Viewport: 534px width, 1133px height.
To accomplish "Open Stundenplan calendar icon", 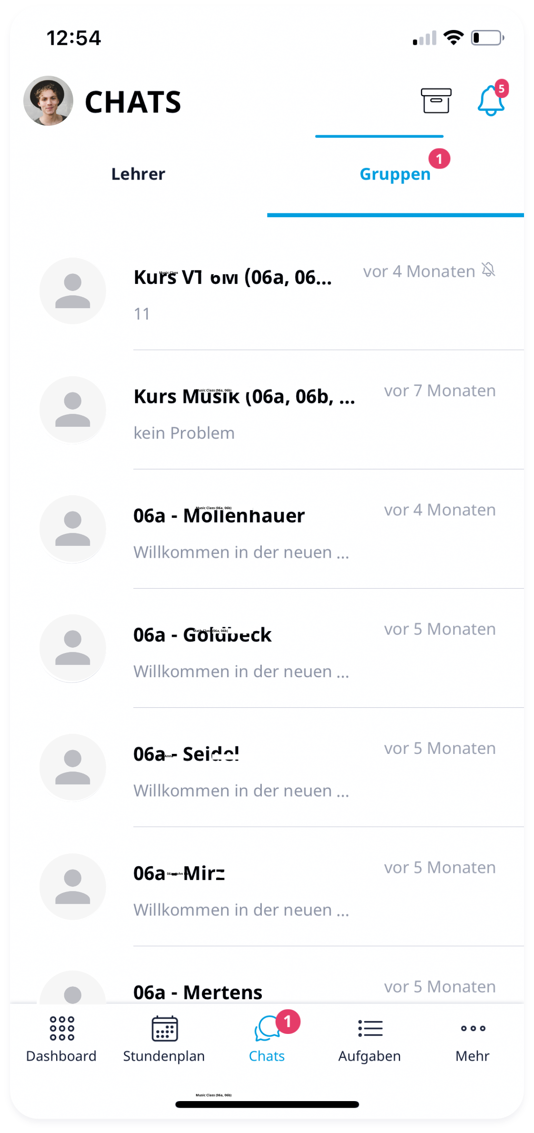I will (164, 1029).
